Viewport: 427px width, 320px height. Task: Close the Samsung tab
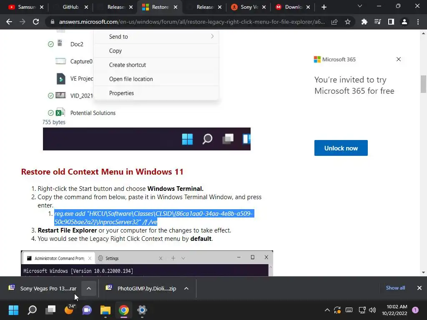point(42,7)
